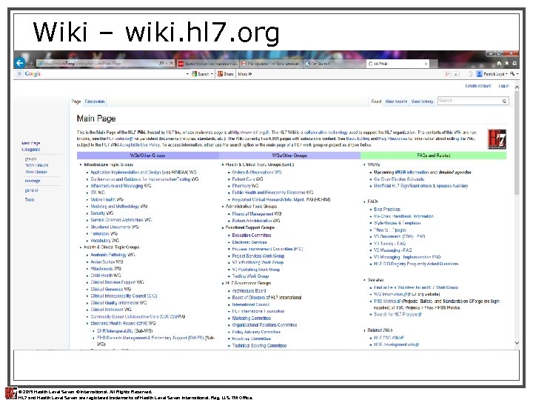Image resolution: width=533 pixels, height=400 pixels.
Task: Open the Search for HL7 Projects link
Action: pyautogui.click(x=398, y=314)
